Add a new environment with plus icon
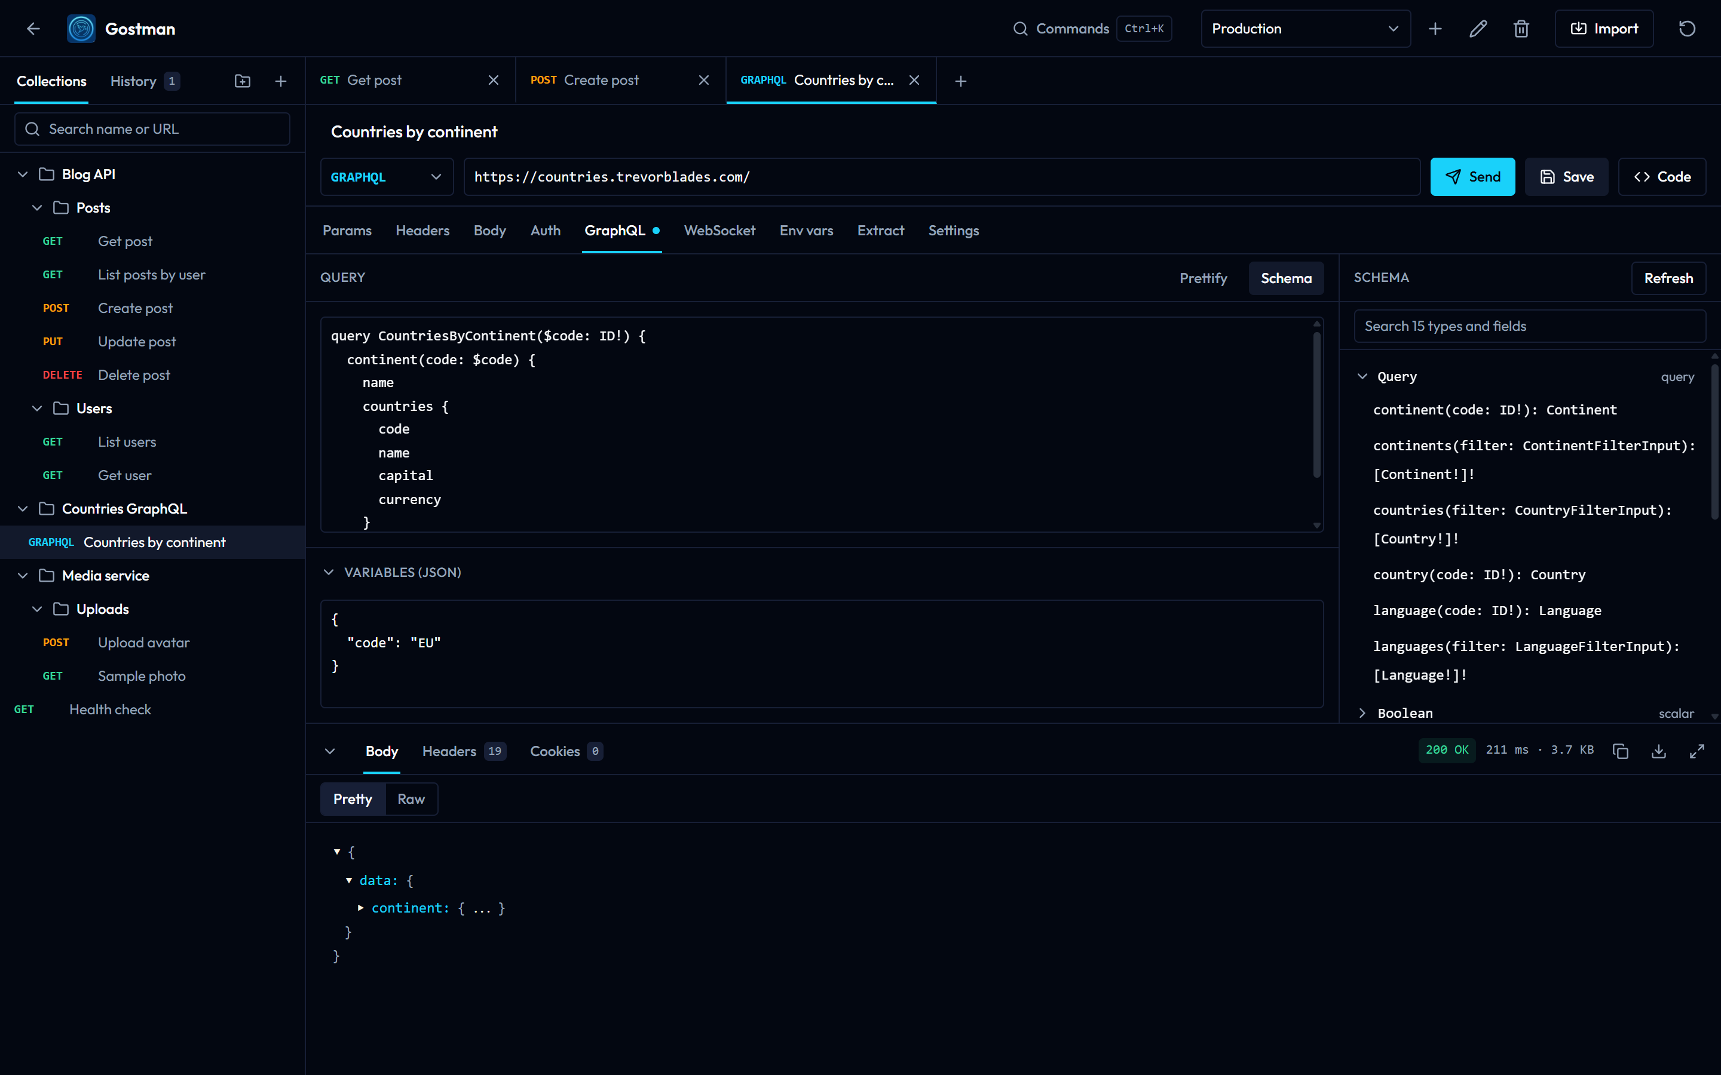 tap(1435, 29)
